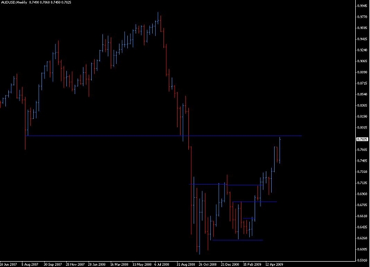Click the 0.7310 price axis label
370x267 pixels.
[362, 172]
